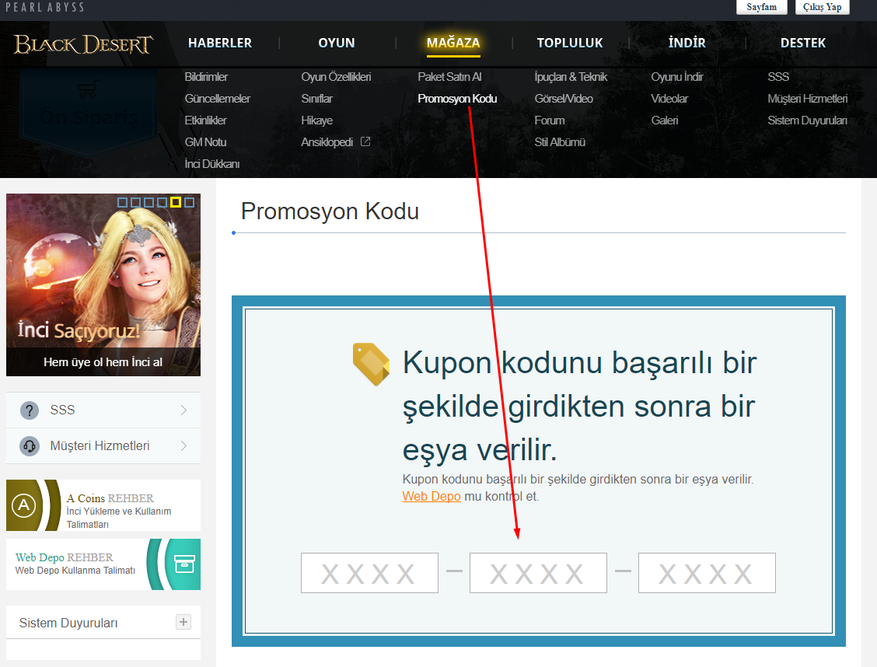Open the Web Depo orange link
The width and height of the screenshot is (877, 667).
(432, 497)
